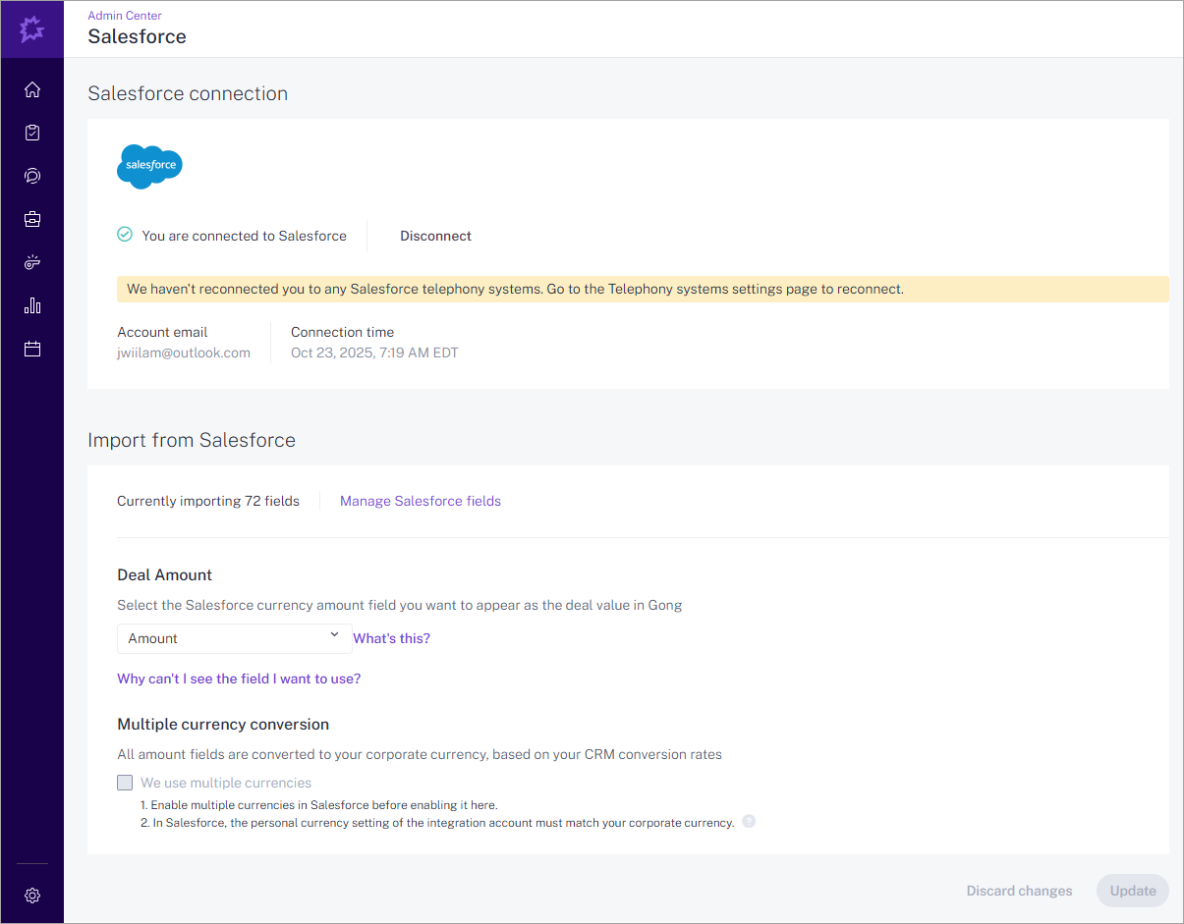This screenshot has height=924, width=1184.
Task: Click the Salesforce cloud logo
Action: (x=149, y=166)
